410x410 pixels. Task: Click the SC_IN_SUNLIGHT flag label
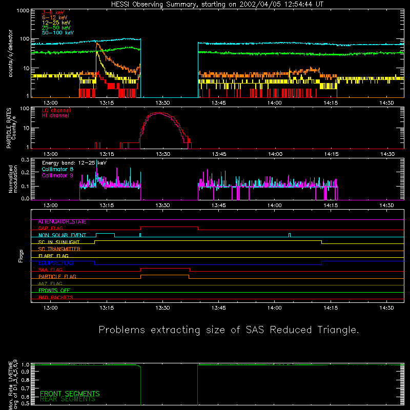coord(59,242)
